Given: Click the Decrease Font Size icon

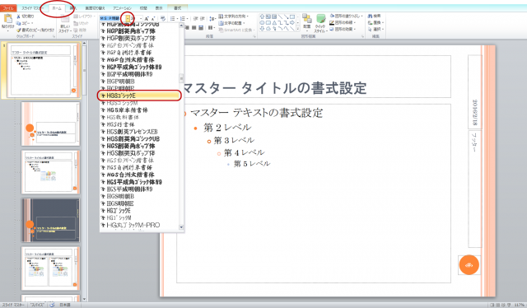Looking at the screenshot, I should (x=153, y=18).
